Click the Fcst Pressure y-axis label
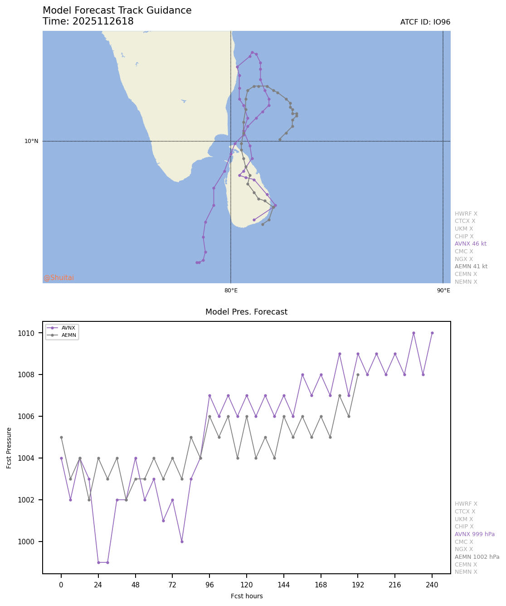The height and width of the screenshot is (606, 506). (x=9, y=448)
